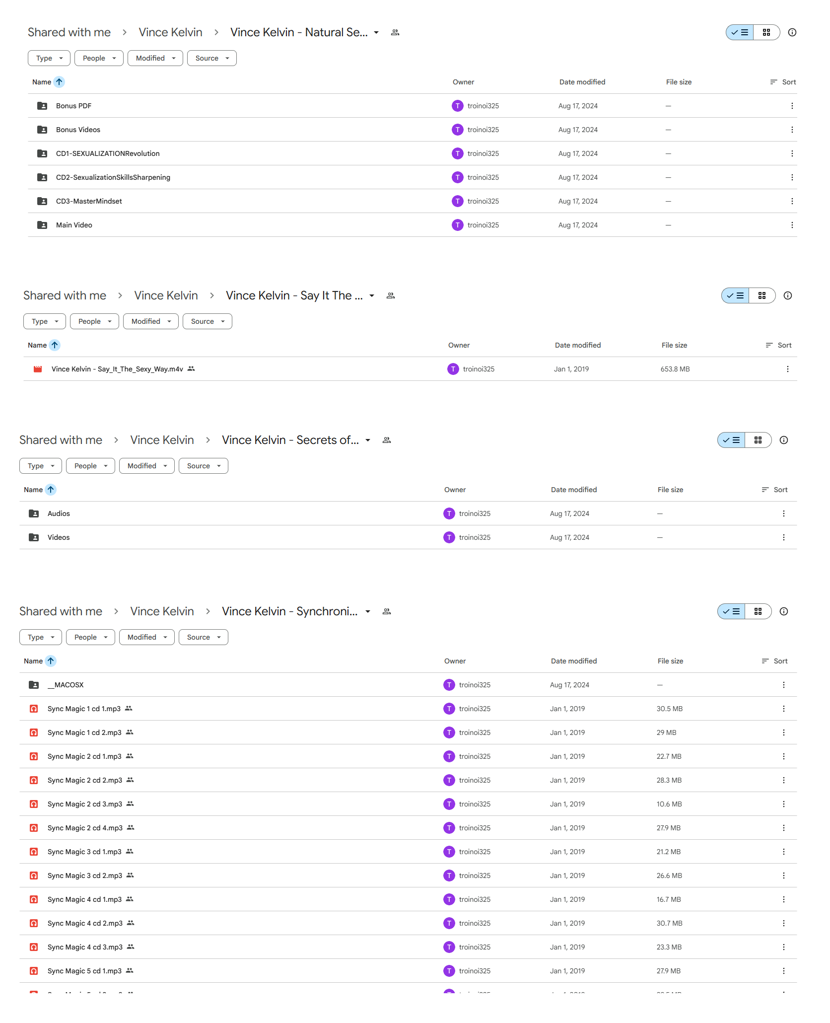The width and height of the screenshot is (830, 1023).
Task: Open three-dot menu for Bonus Videos folder
Action: click(x=792, y=130)
